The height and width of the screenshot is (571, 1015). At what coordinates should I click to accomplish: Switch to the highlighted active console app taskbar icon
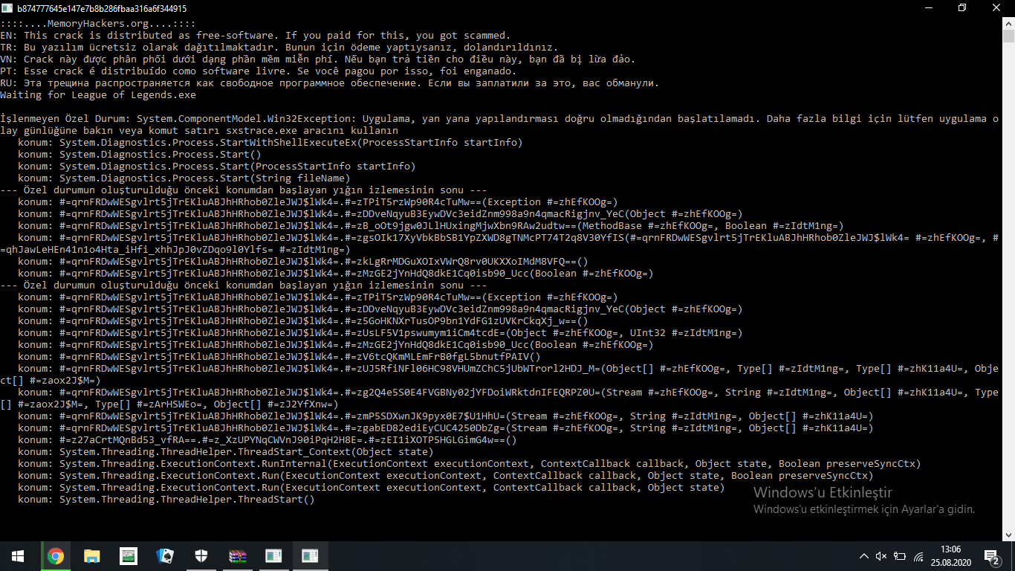(310, 555)
